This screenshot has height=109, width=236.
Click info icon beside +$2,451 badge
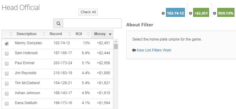click(190, 13)
